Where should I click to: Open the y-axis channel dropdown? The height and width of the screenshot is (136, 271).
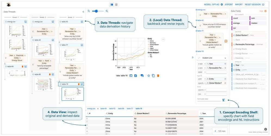pyautogui.click(x=201, y=68)
